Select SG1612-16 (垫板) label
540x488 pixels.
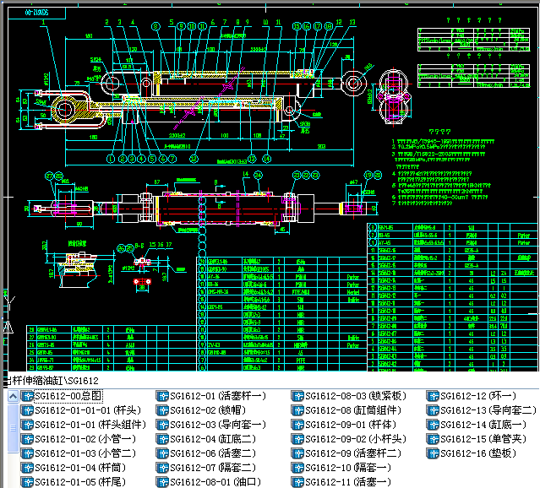click(x=478, y=453)
